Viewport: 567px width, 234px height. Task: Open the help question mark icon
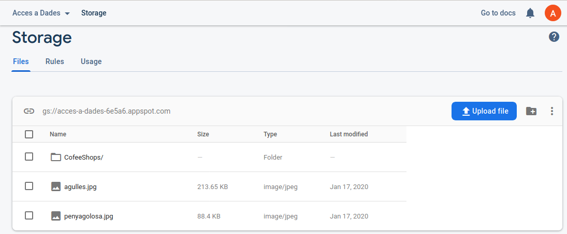coord(554,37)
